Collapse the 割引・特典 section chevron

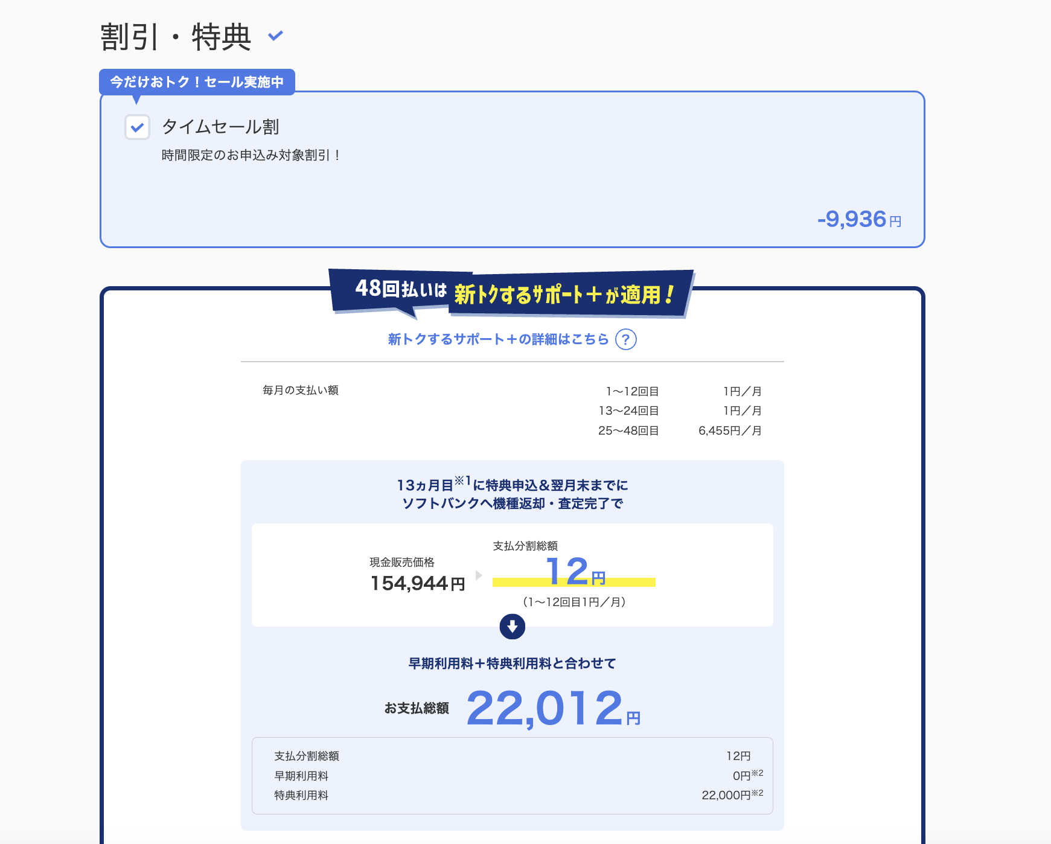click(x=275, y=36)
